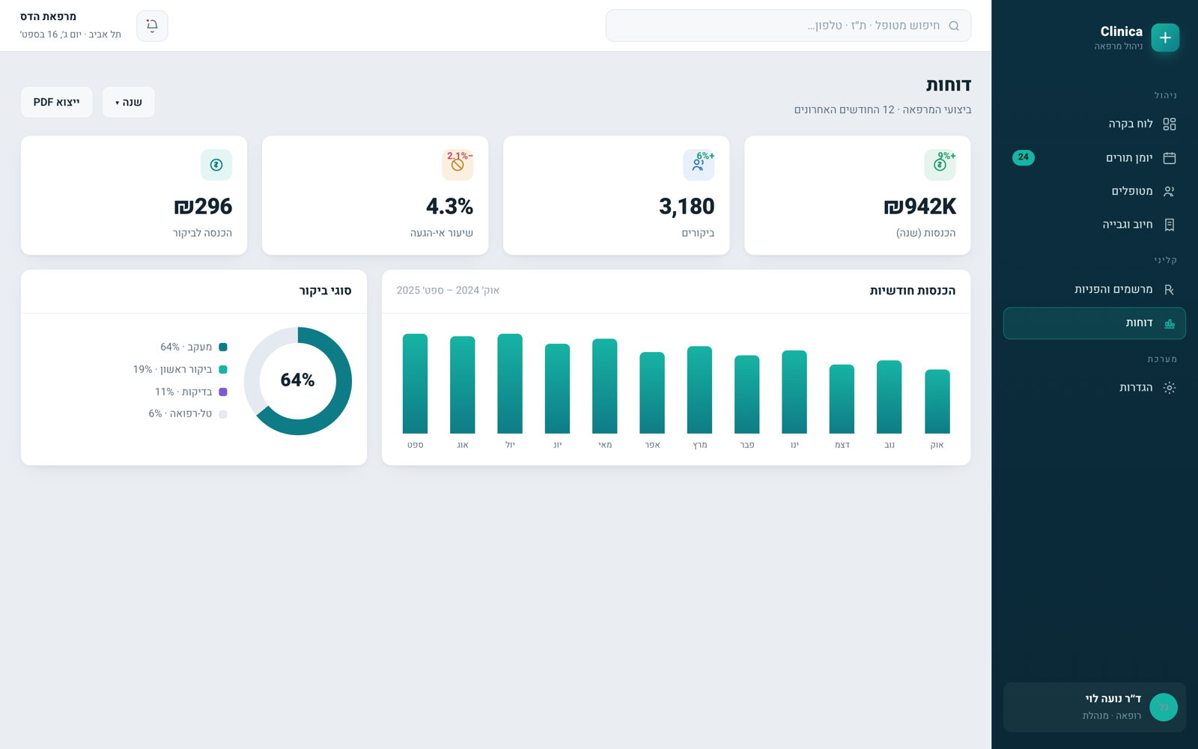The height and width of the screenshot is (749, 1198).
Task: Click the 'אוק' 2024 – ספט' 2025' date range
Action: 448,291
